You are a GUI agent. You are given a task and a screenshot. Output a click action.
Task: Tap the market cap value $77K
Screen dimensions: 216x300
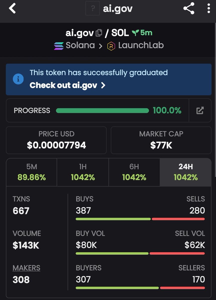161,145
